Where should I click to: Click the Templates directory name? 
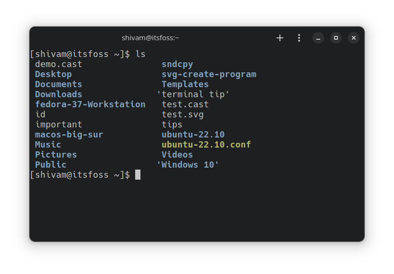pyautogui.click(x=185, y=84)
